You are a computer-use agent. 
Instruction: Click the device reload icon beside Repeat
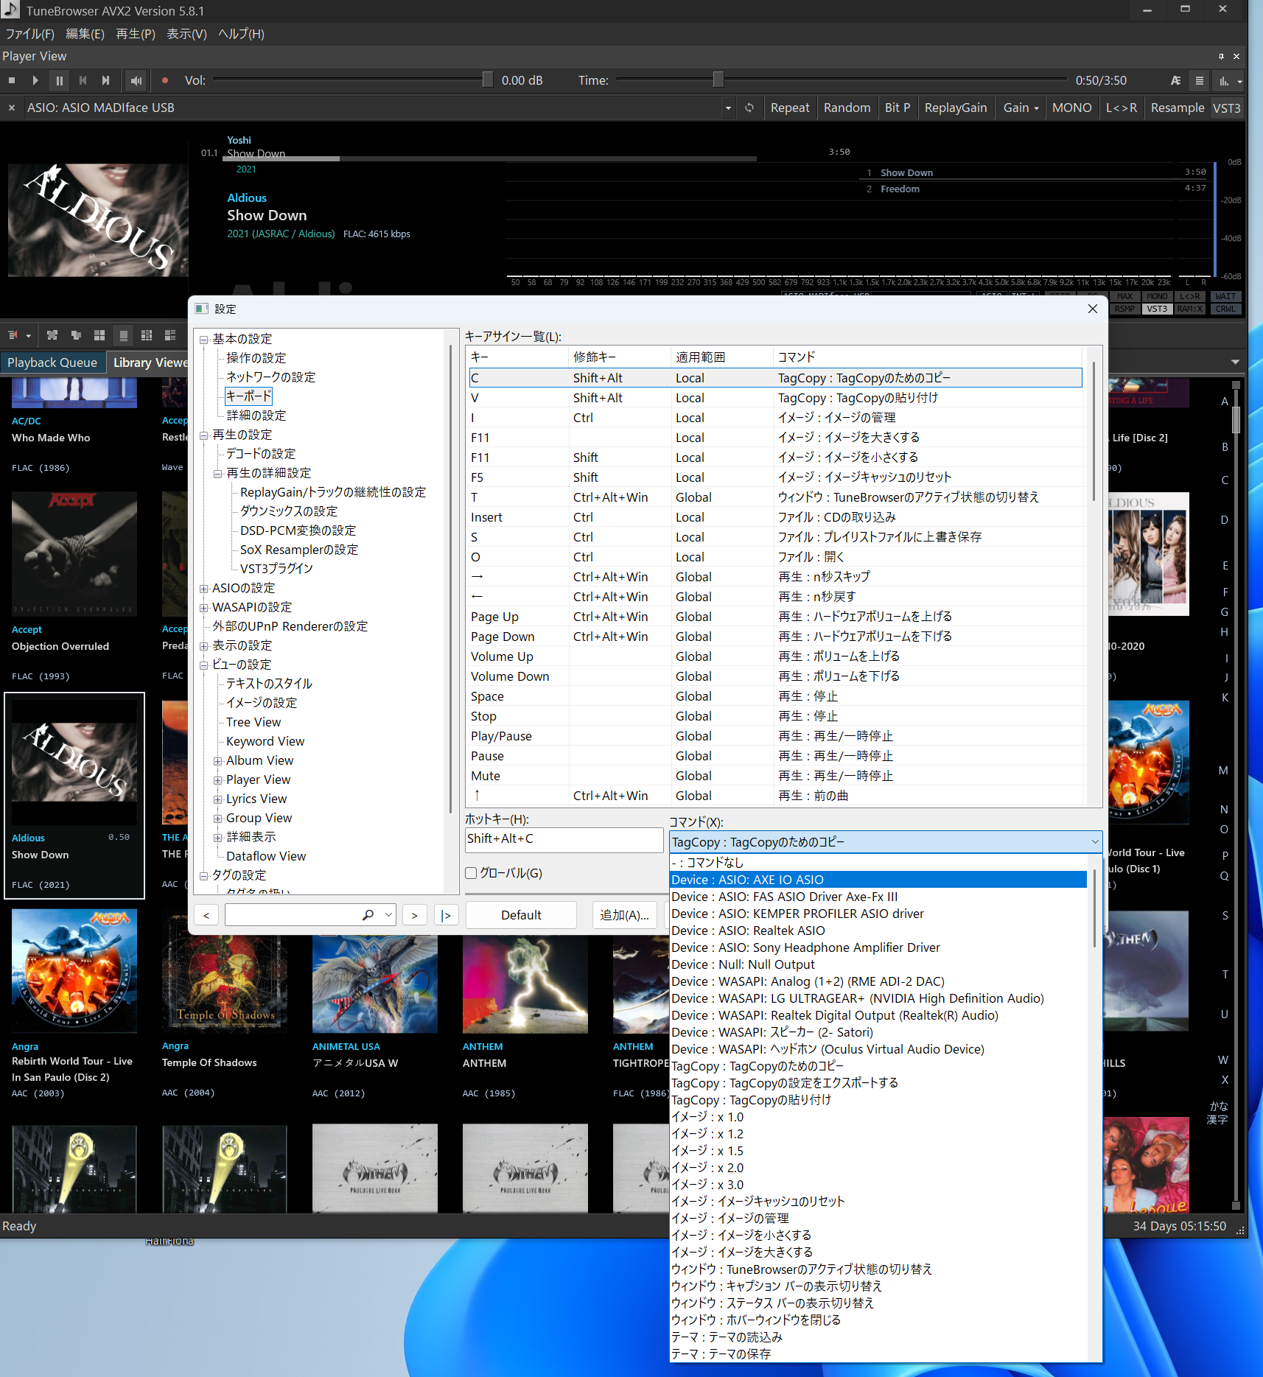click(x=749, y=108)
